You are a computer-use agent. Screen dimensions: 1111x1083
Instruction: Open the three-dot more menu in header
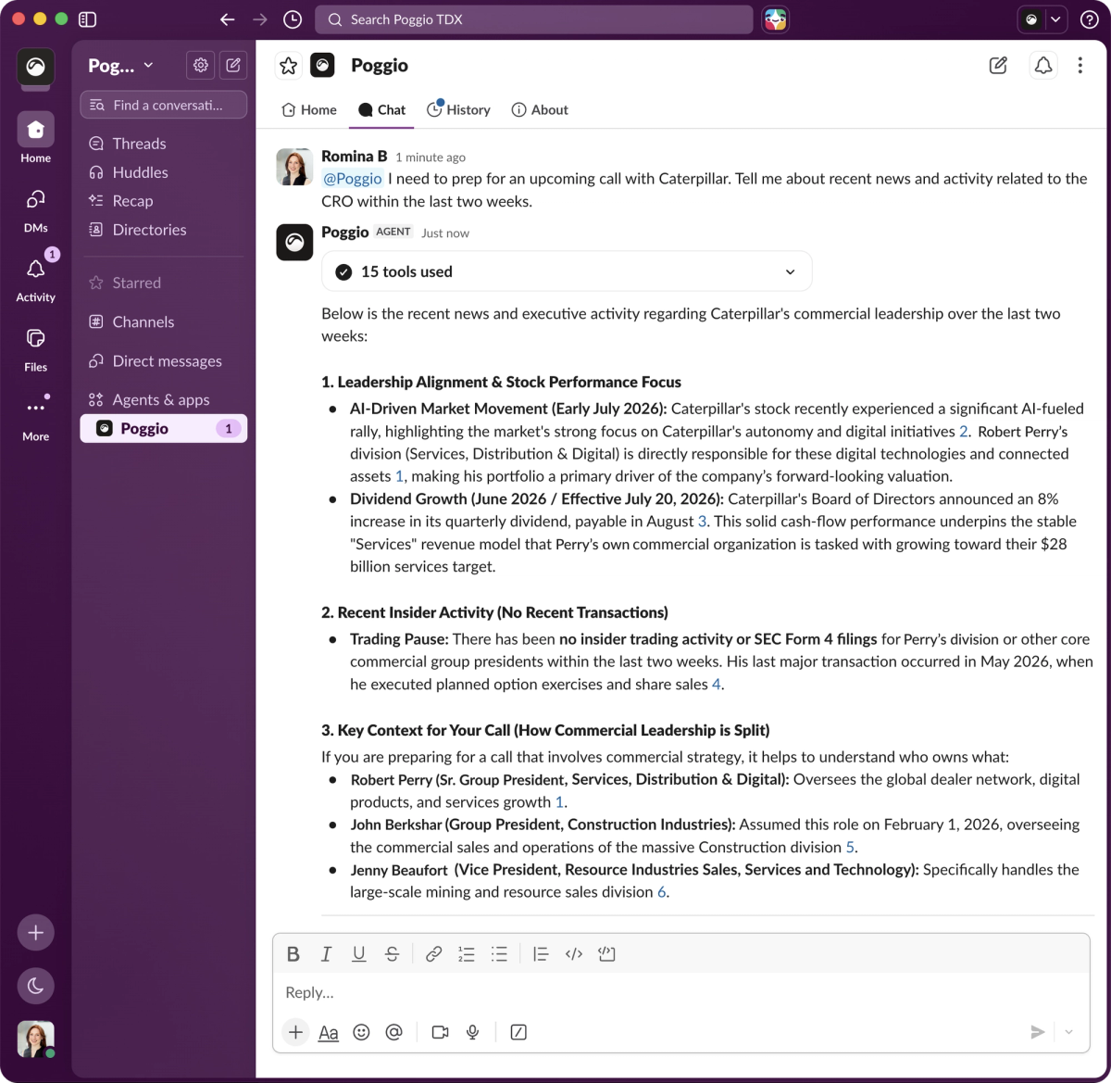[1080, 65]
